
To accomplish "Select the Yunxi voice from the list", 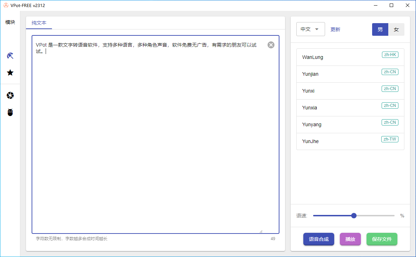I will pos(350,91).
